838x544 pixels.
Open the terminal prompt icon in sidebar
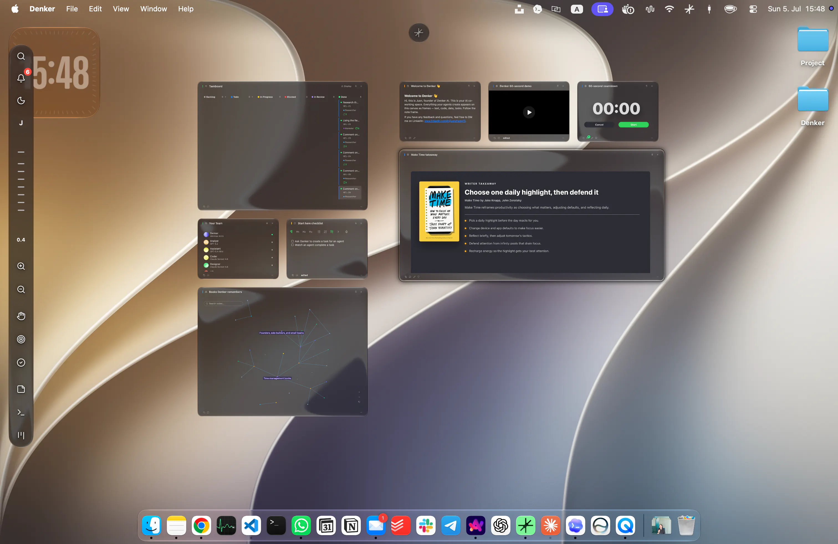[21, 412]
